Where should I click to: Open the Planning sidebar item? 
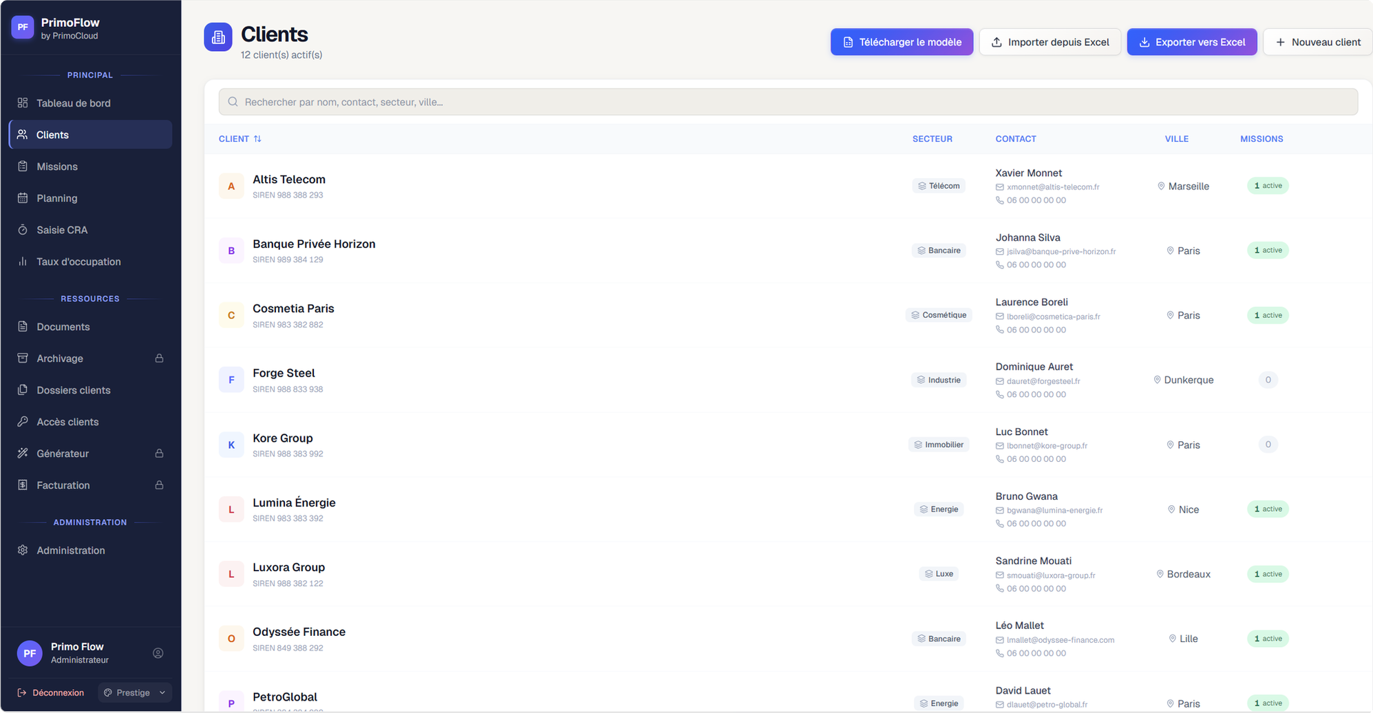coord(90,198)
